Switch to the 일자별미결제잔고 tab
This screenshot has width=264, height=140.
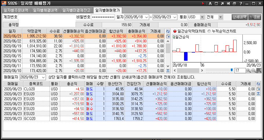pyautogui.click(x=77, y=10)
